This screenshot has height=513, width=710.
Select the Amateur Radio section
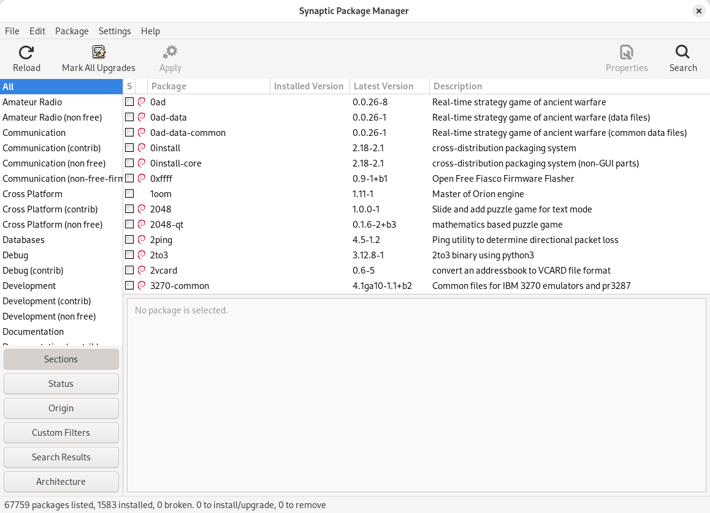(61, 102)
